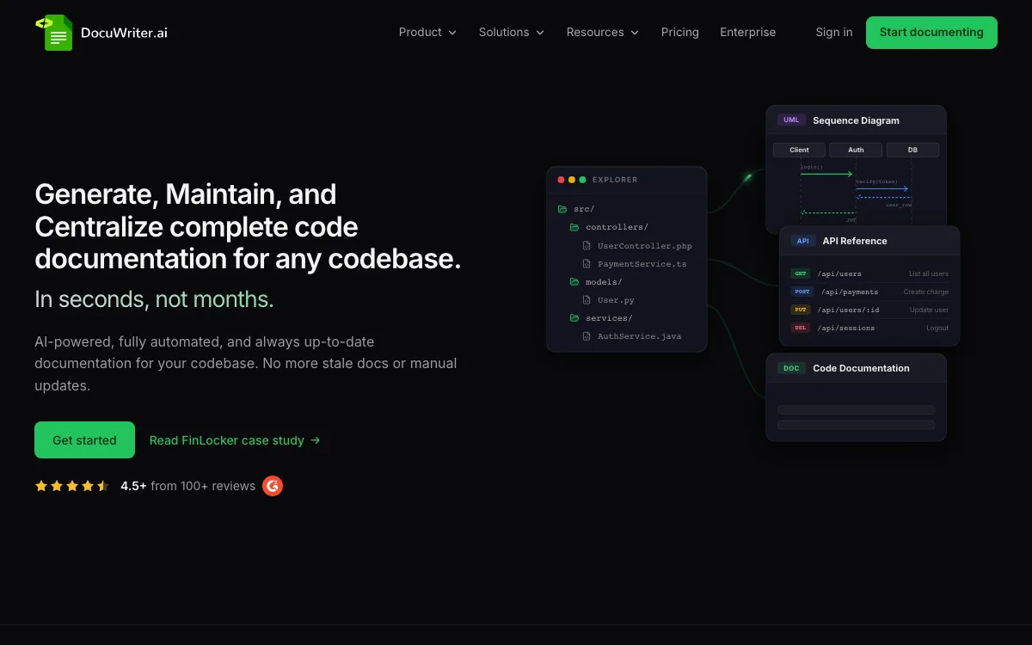This screenshot has height=645, width=1032.
Task: Open the Enterprise page
Action: click(x=747, y=33)
